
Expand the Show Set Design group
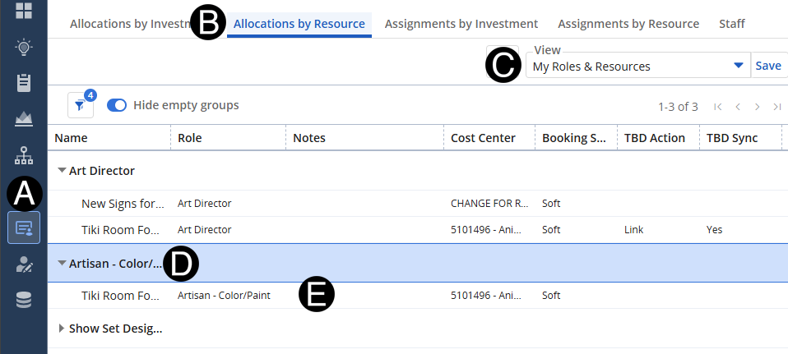(62, 329)
